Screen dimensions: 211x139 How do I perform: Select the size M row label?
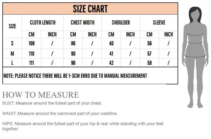(x=12, y=54)
